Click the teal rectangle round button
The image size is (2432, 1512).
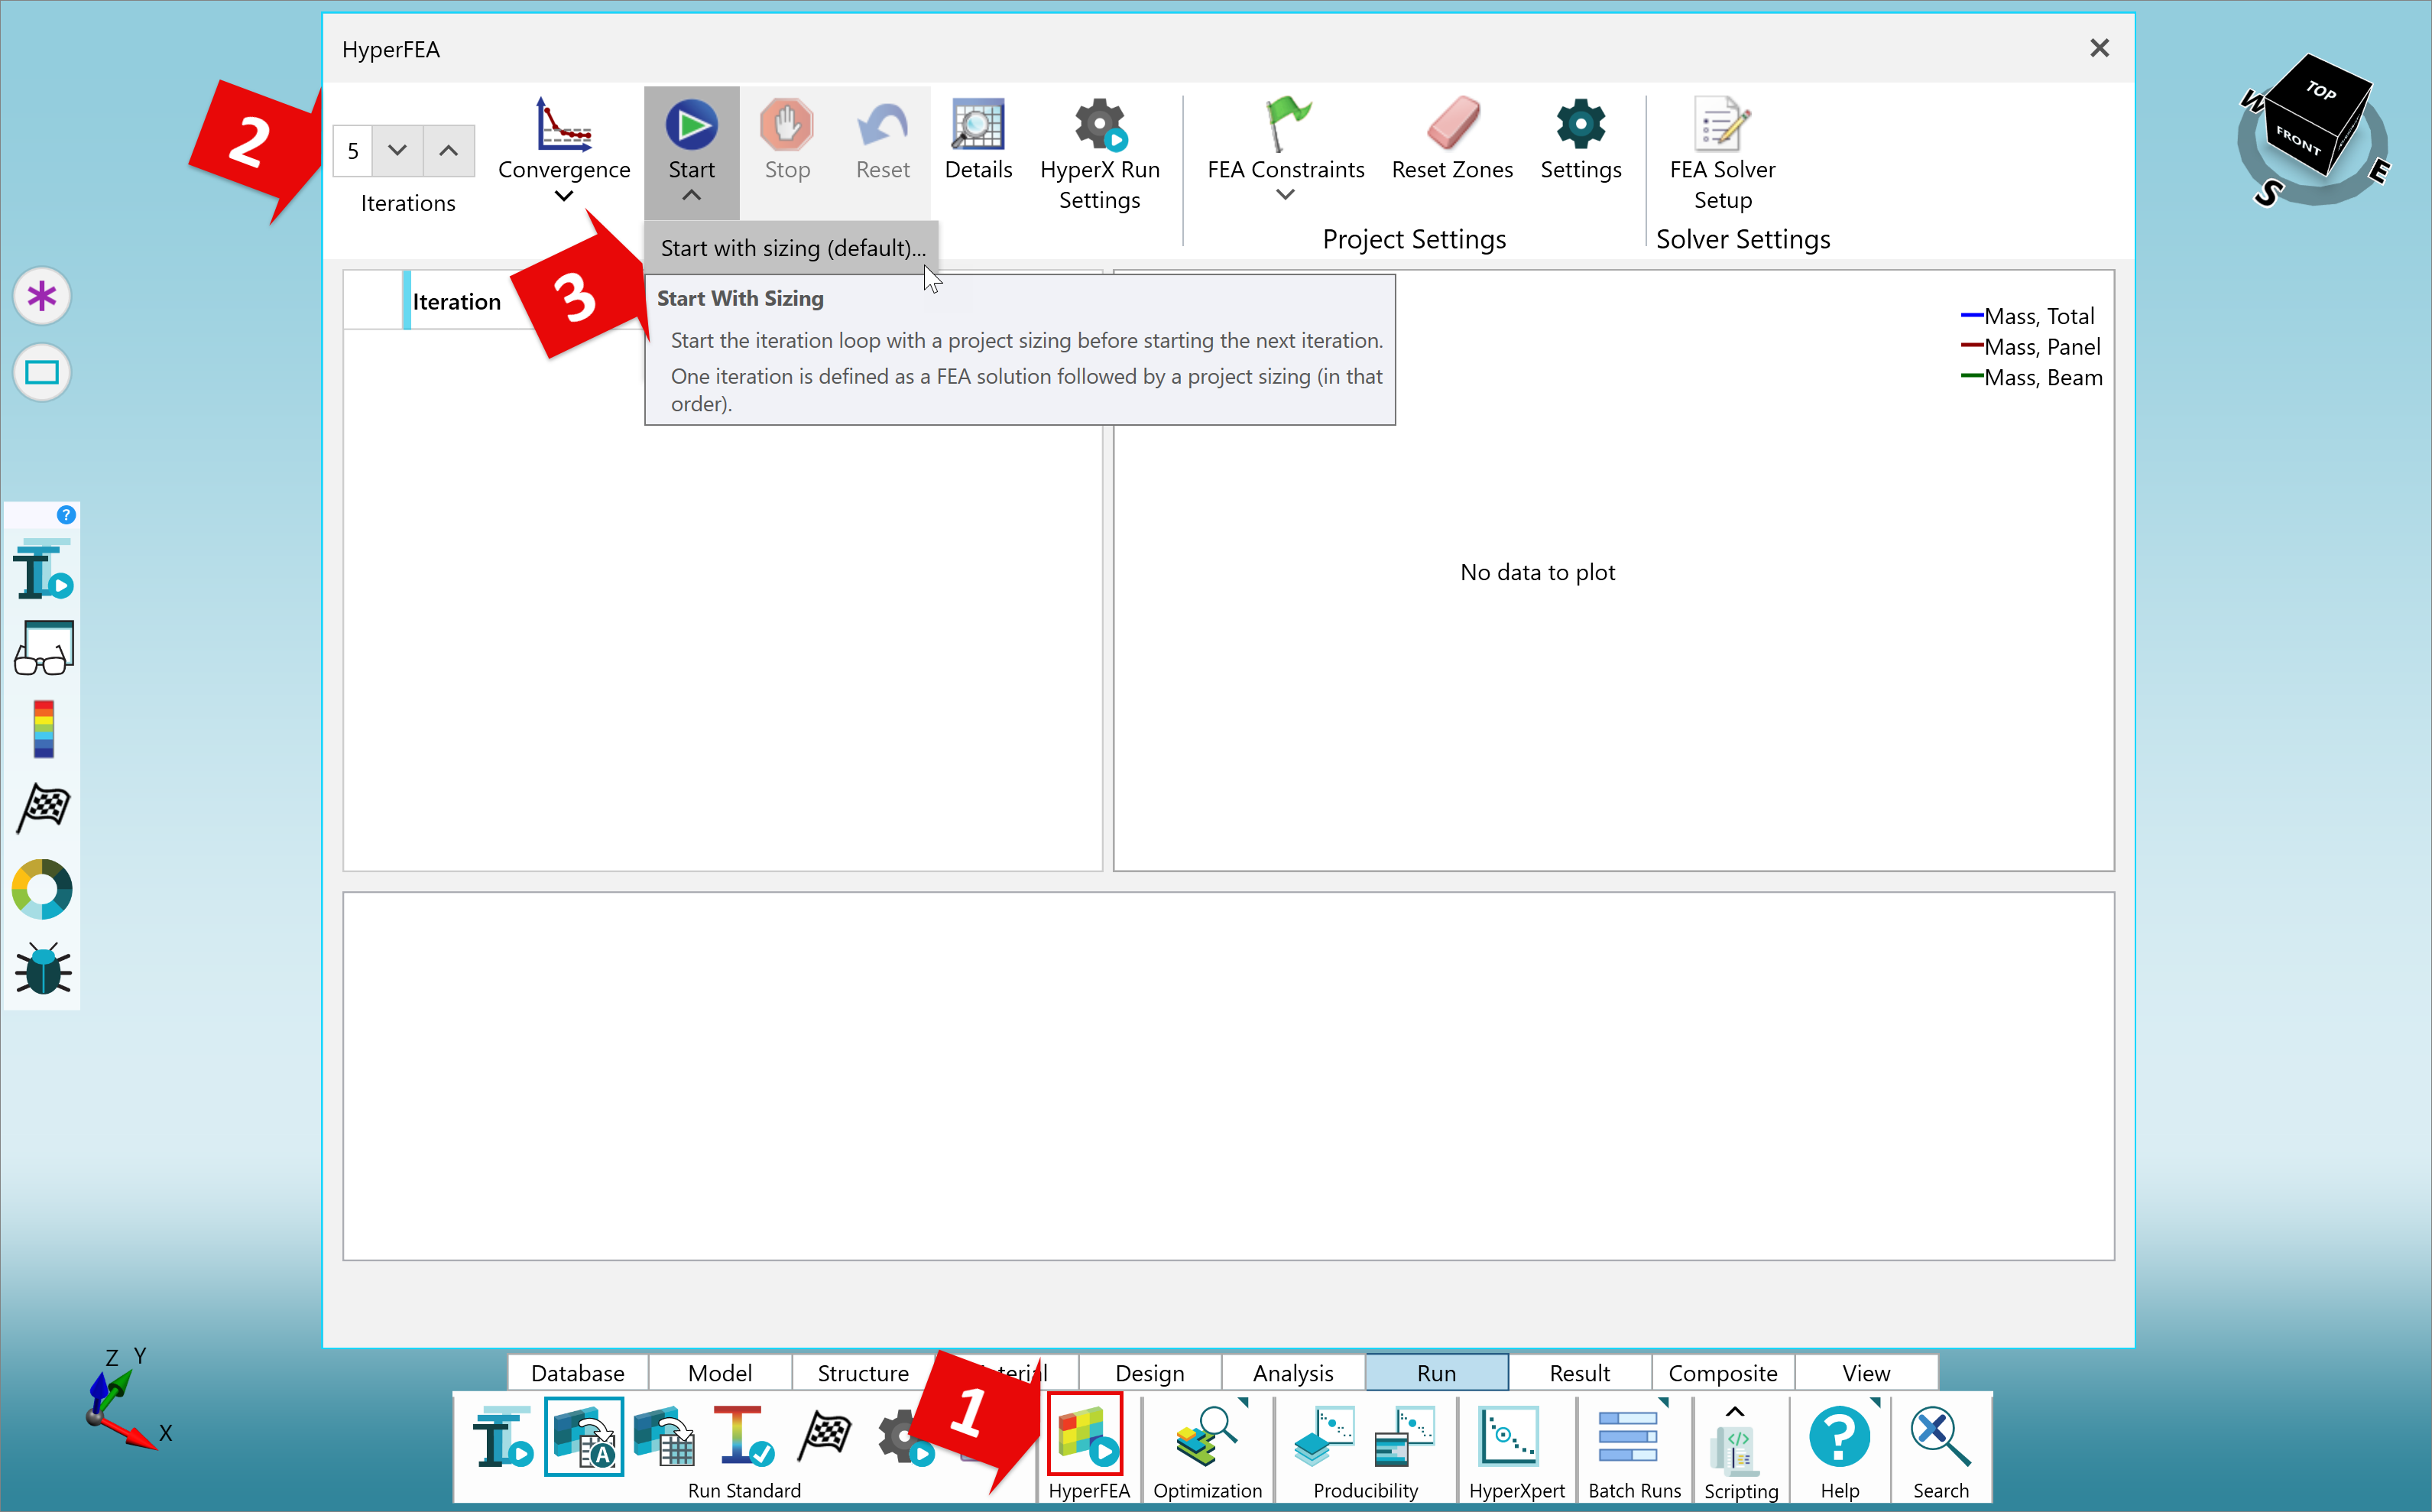42,373
